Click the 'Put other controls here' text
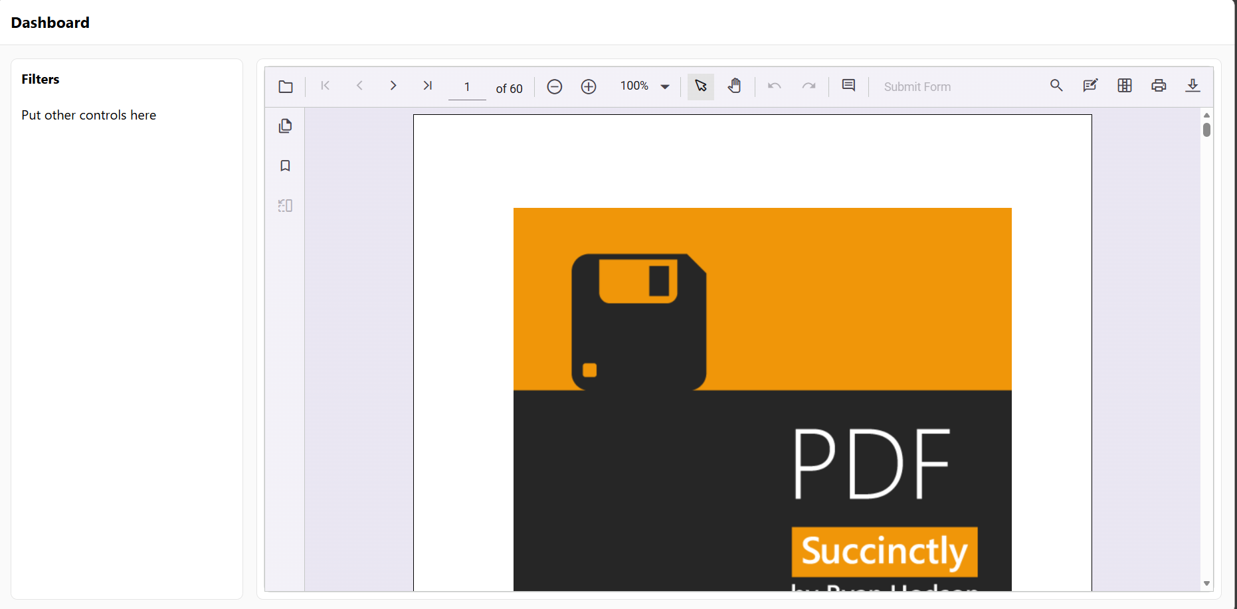Viewport: 1237px width, 609px height. tap(89, 115)
